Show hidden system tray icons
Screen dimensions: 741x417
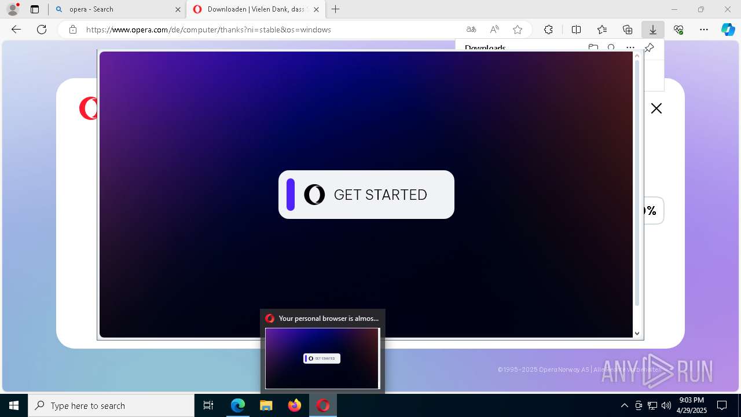coord(624,405)
